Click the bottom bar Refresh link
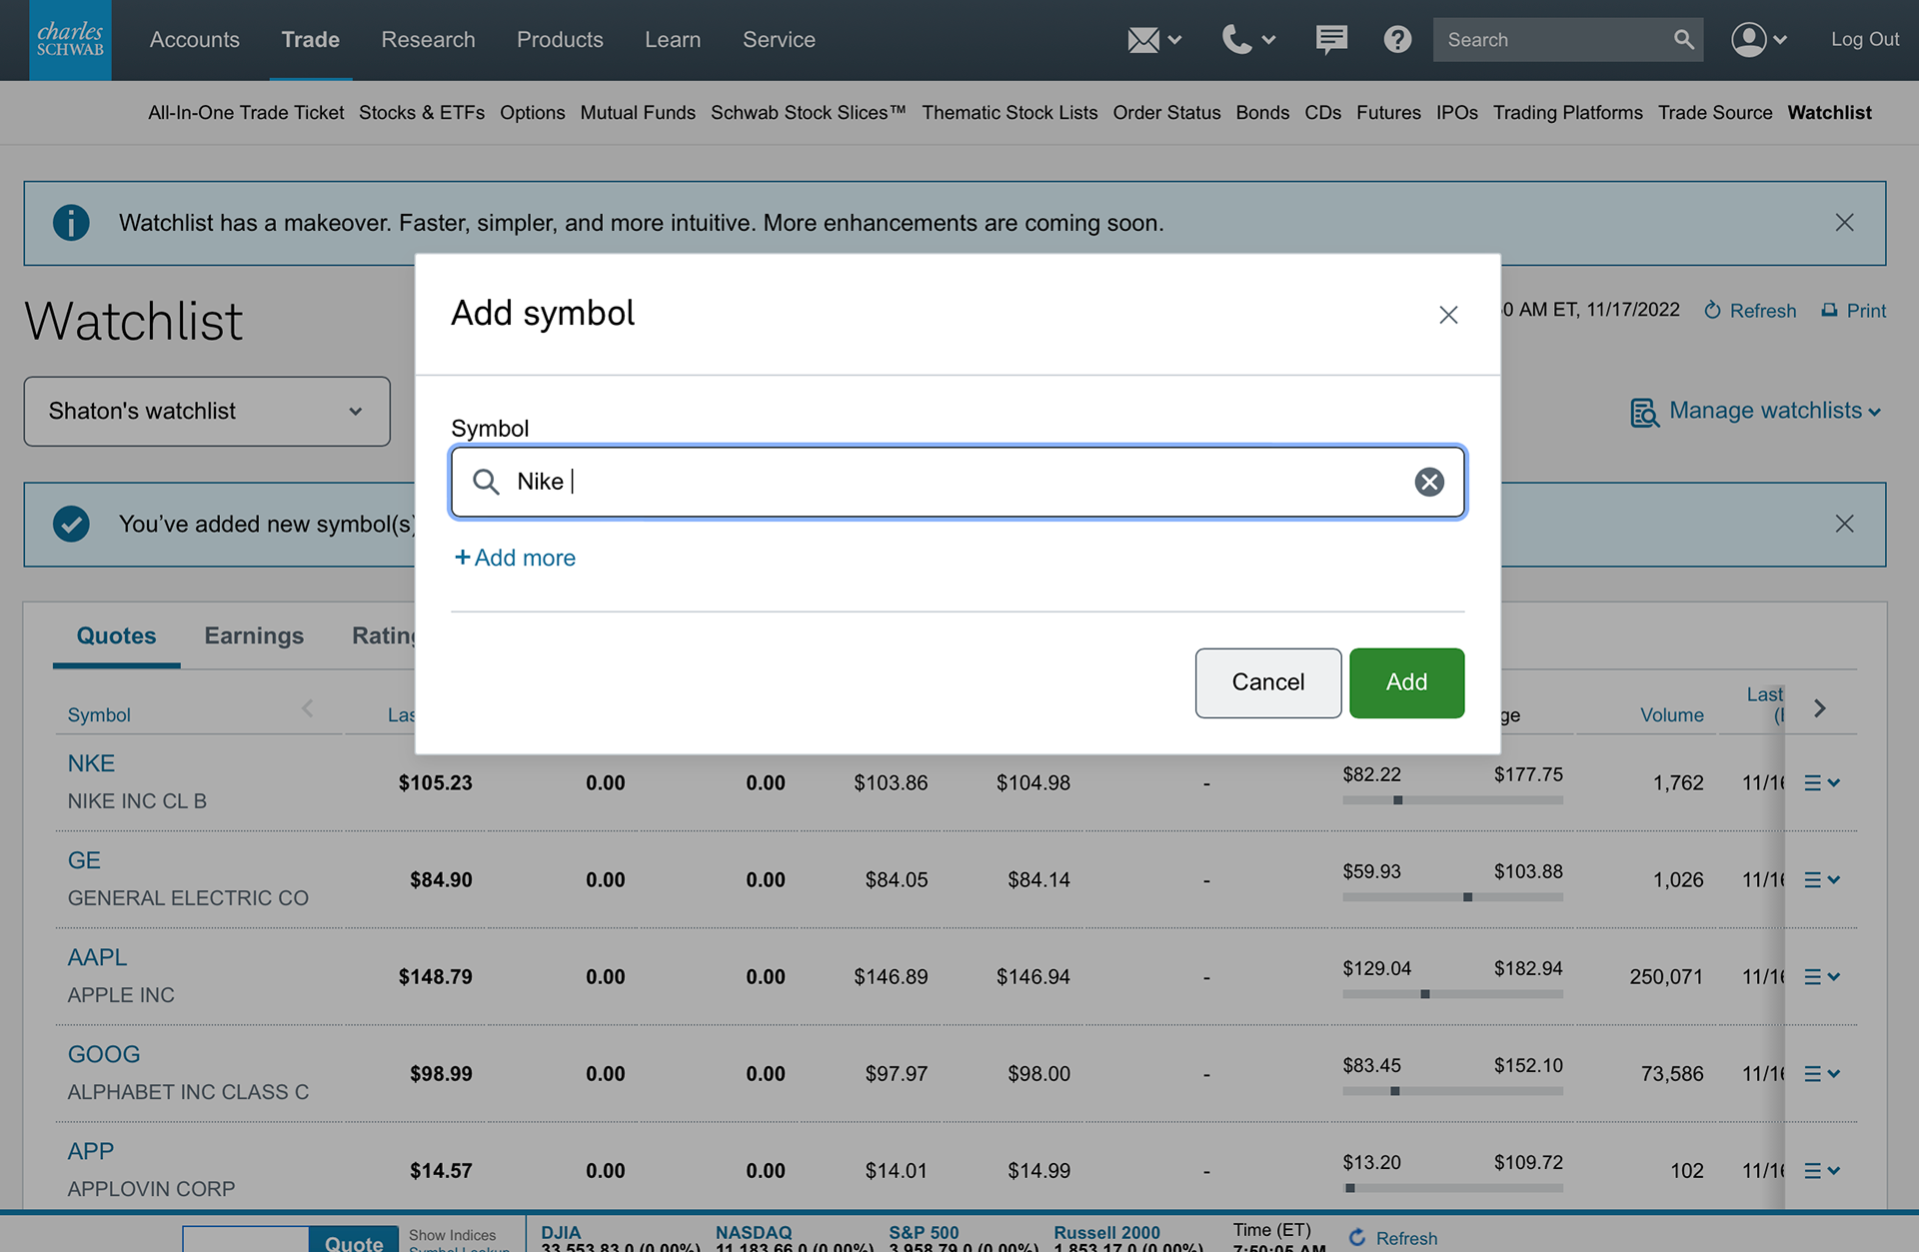 [1393, 1238]
